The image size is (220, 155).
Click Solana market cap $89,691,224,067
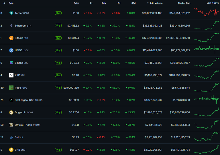180,63
